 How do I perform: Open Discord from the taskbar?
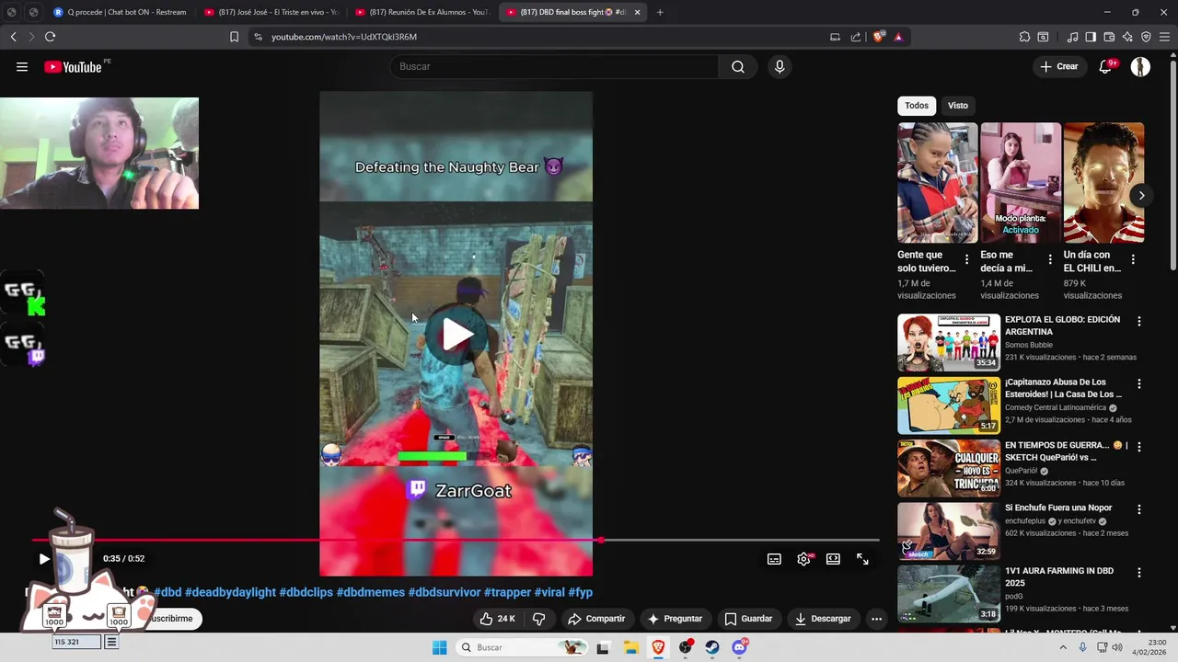coord(740,647)
